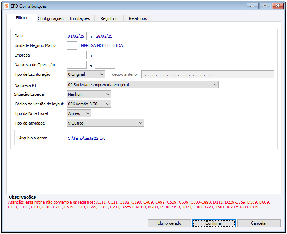Click the Observações warning text

139,205
